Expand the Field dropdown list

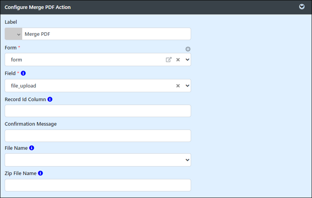[187, 86]
